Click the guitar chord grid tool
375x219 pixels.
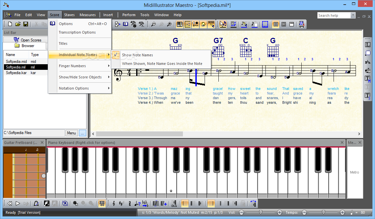click(x=367, y=70)
